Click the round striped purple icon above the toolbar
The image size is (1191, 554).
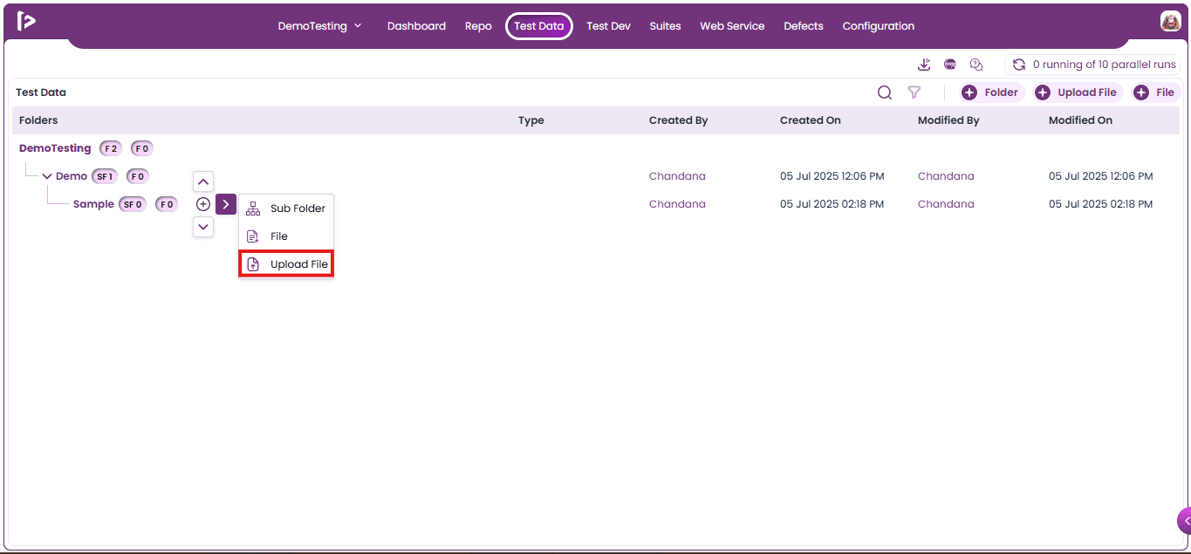pos(950,65)
